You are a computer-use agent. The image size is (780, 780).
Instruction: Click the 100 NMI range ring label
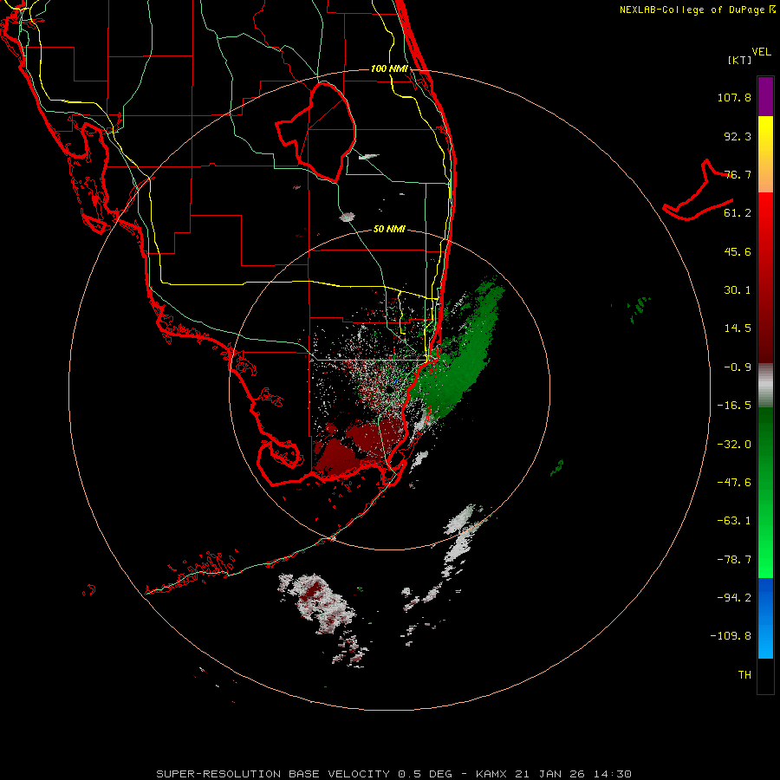pyautogui.click(x=389, y=68)
